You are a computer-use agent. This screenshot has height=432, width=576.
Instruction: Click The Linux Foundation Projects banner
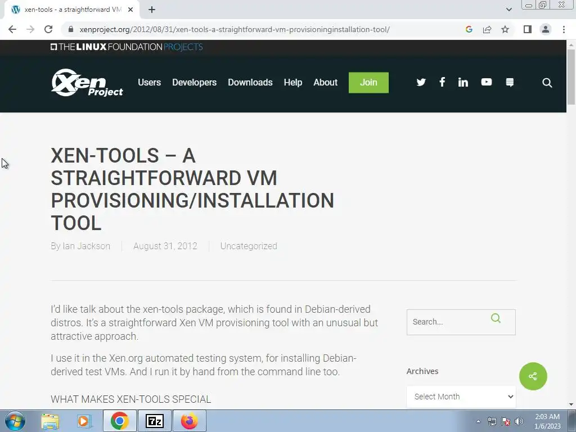(127, 47)
